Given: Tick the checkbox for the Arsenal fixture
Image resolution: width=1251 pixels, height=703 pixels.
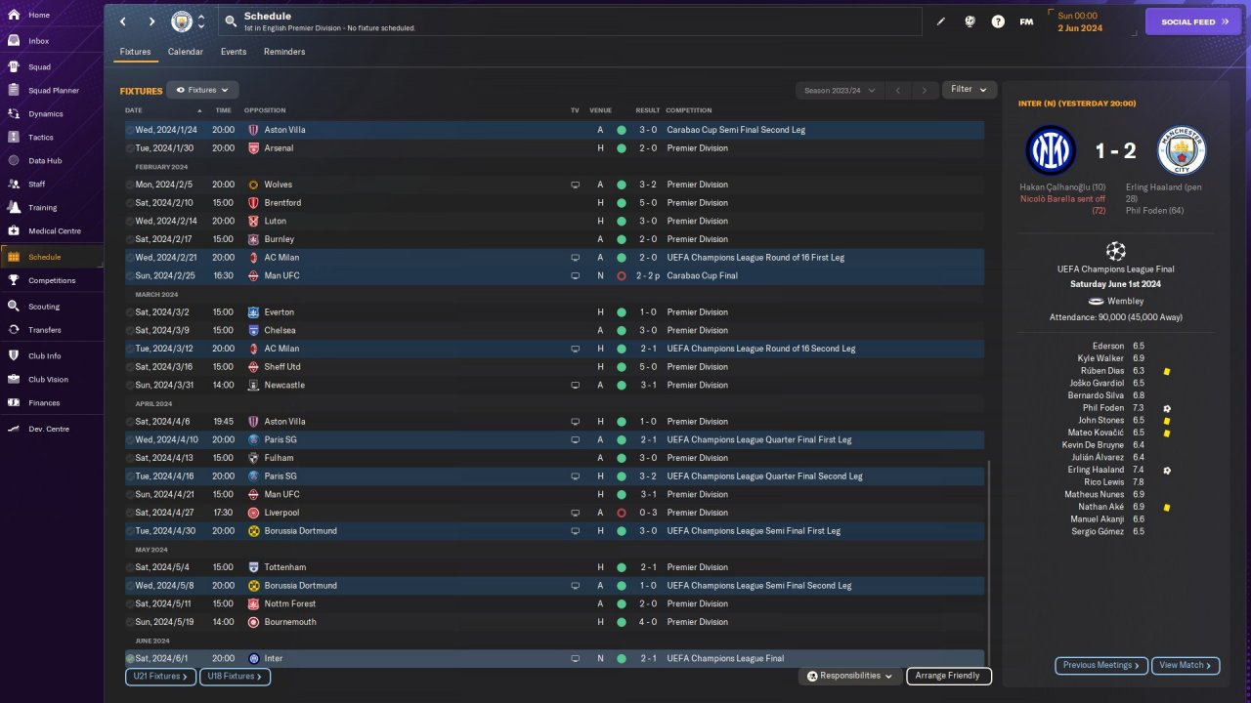Looking at the screenshot, I should 130,148.
